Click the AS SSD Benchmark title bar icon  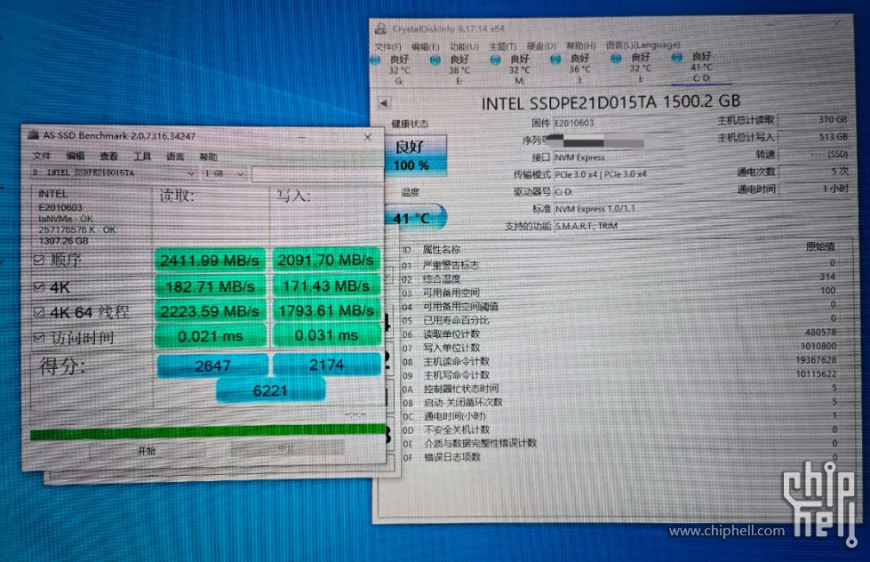[x=34, y=135]
